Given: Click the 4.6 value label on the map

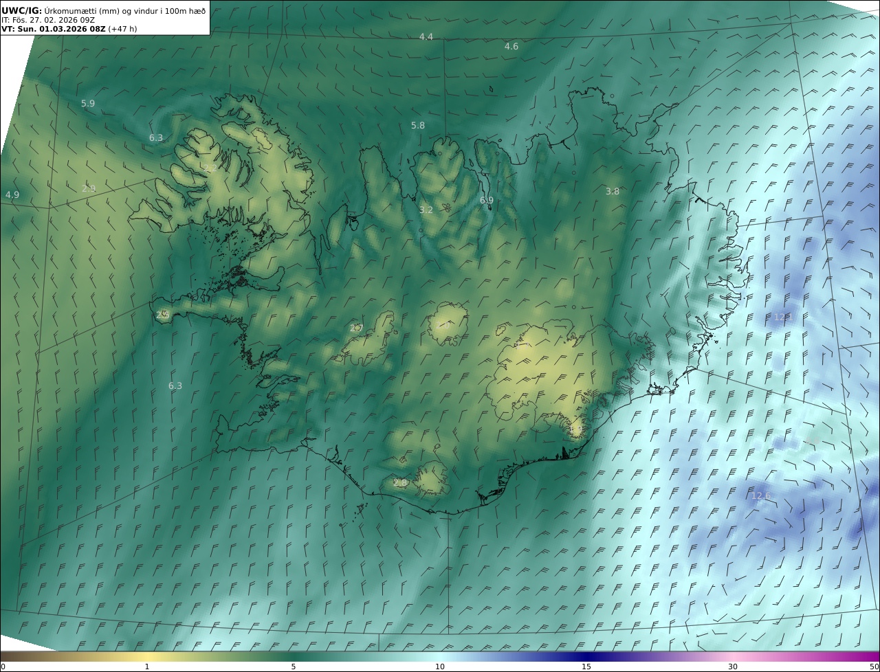Looking at the screenshot, I should click(511, 46).
